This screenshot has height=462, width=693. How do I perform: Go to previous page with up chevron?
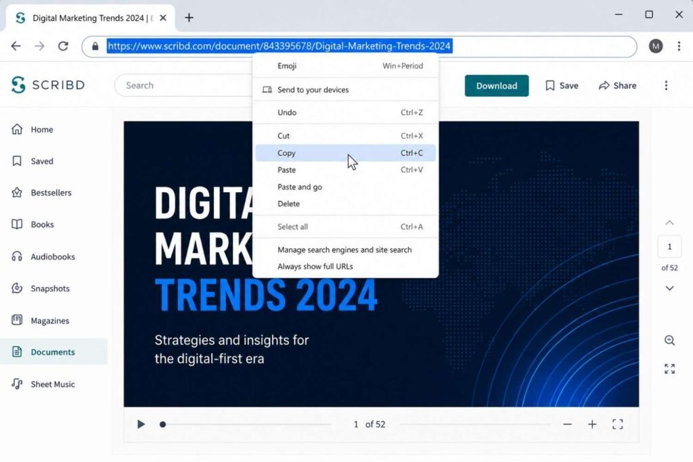point(669,223)
